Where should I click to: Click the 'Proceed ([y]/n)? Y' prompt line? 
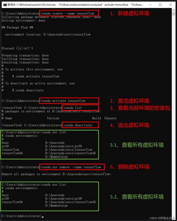[17, 48]
